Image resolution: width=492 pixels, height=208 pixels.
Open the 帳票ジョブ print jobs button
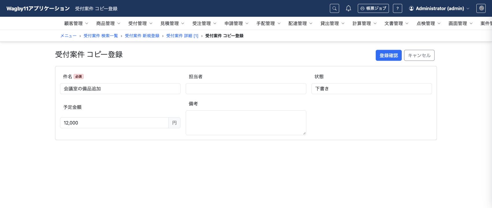(373, 8)
